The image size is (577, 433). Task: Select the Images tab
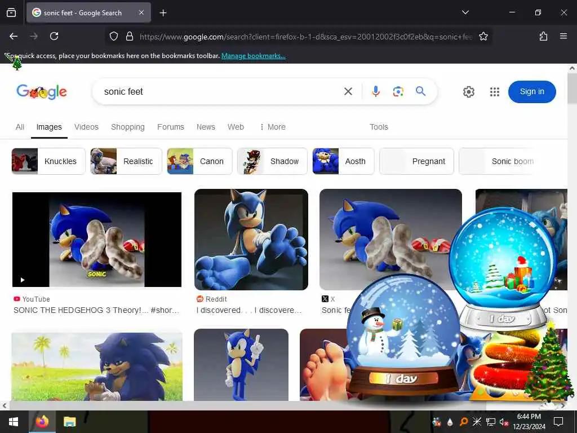pyautogui.click(x=49, y=127)
